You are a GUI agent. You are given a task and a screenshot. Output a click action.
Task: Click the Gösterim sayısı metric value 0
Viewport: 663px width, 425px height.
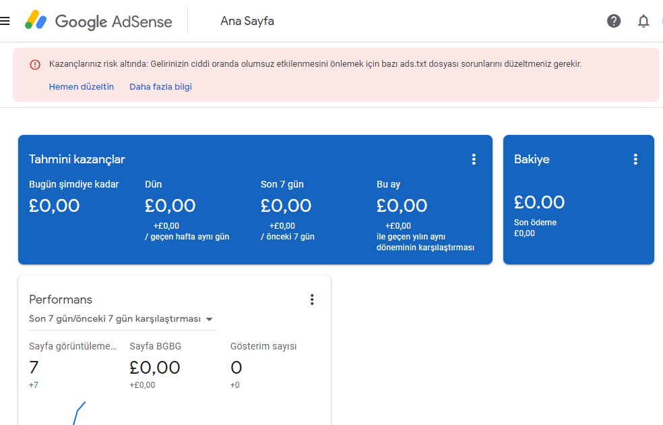pyautogui.click(x=236, y=368)
